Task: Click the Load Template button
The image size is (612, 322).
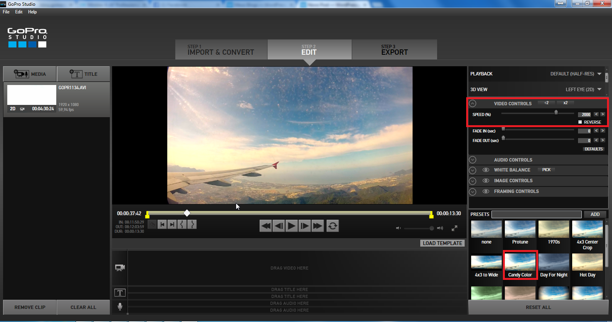Action: 442,243
